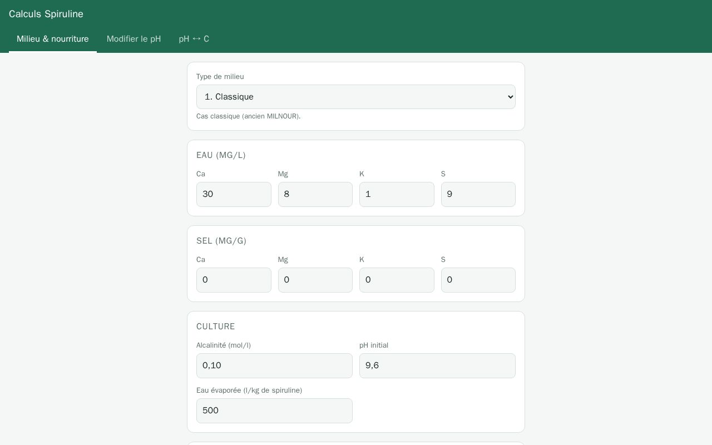Click the SEL (MG/G) section heading
The height and width of the screenshot is (445, 712).
click(x=221, y=241)
